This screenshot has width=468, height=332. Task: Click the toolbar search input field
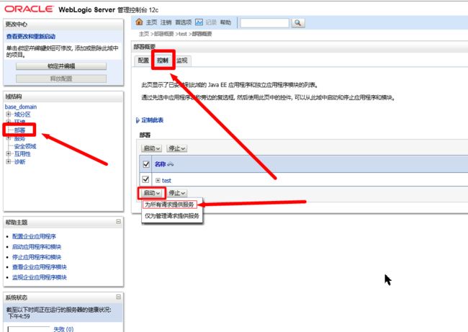[x=265, y=23]
